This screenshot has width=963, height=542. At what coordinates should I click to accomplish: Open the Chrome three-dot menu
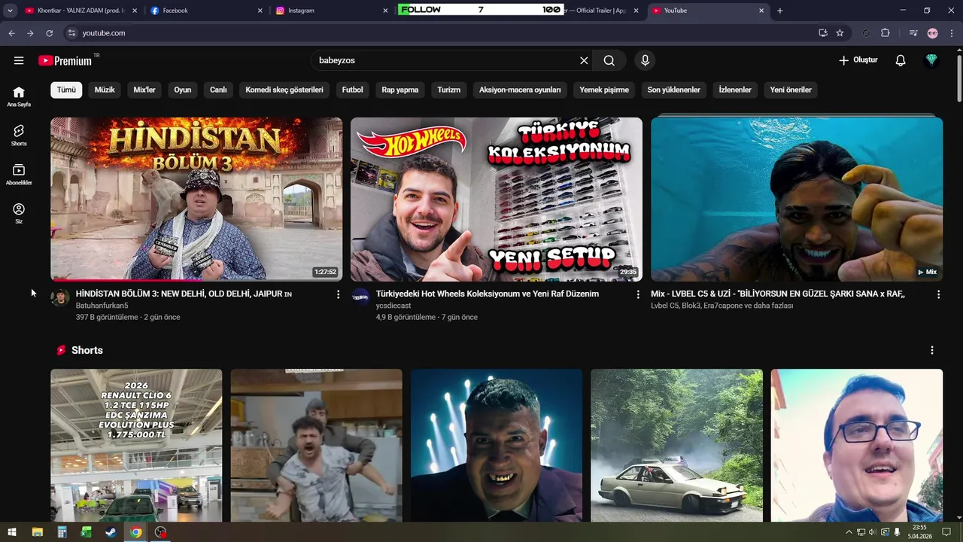(952, 33)
